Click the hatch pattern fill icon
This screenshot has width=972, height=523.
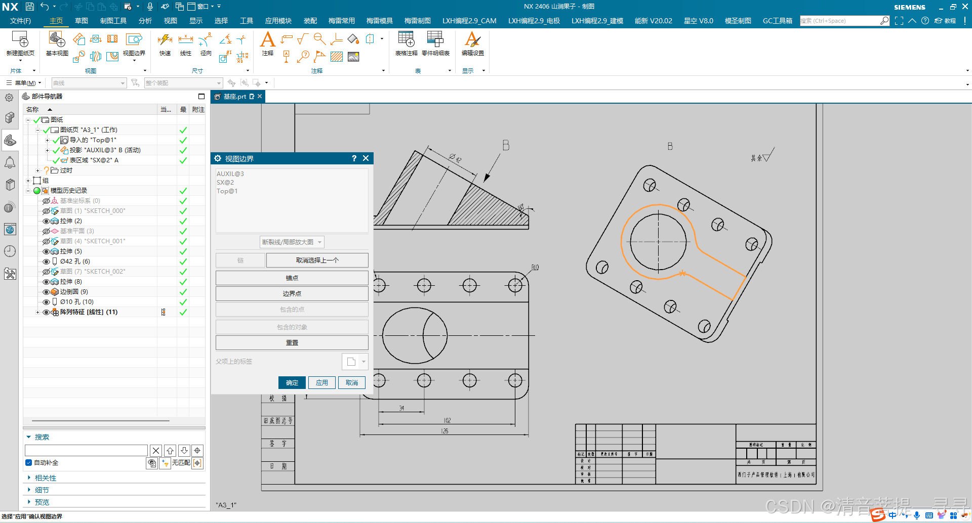[337, 57]
